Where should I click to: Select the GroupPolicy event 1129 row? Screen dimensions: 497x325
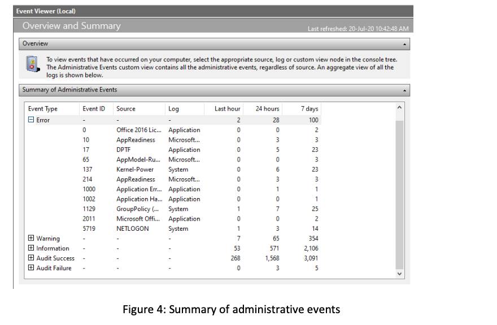pyautogui.click(x=173, y=209)
